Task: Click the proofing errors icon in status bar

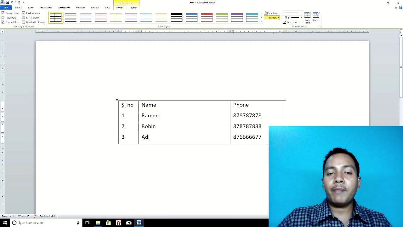Action: [35, 216]
